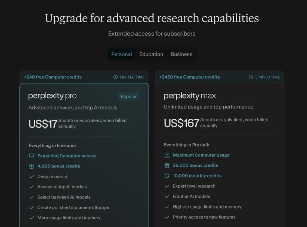Viewport: 307px width, 227px height.
Task: Open the Business plans tab
Action: pos(181,54)
